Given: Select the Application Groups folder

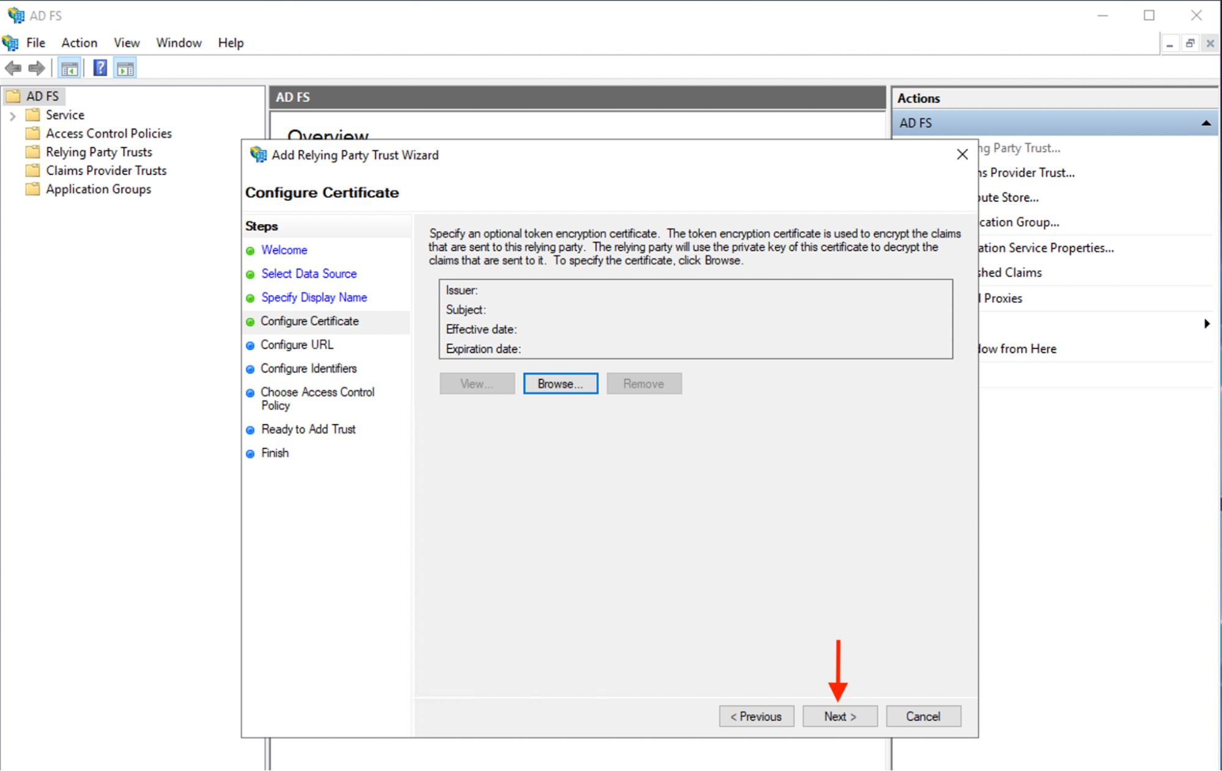Looking at the screenshot, I should pos(98,189).
